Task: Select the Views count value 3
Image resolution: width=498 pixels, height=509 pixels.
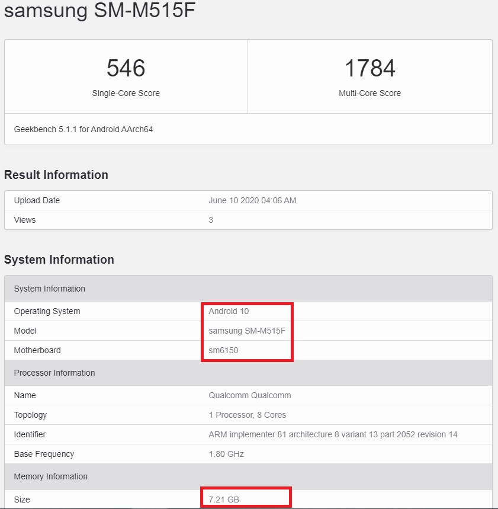Action: pyautogui.click(x=211, y=220)
